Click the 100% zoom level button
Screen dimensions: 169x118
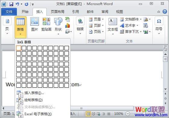119,114
